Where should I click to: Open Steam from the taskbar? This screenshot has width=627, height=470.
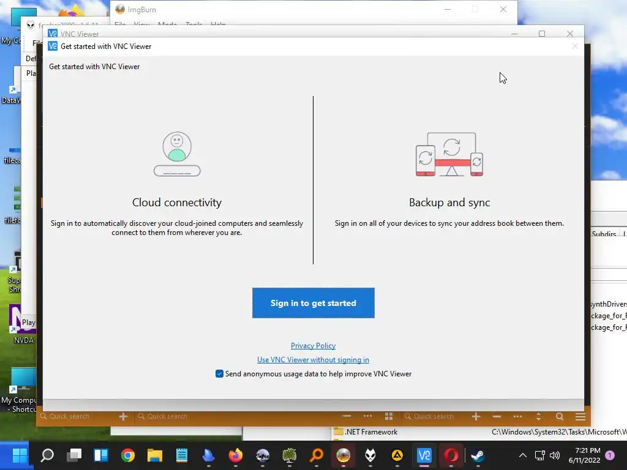(x=478, y=455)
